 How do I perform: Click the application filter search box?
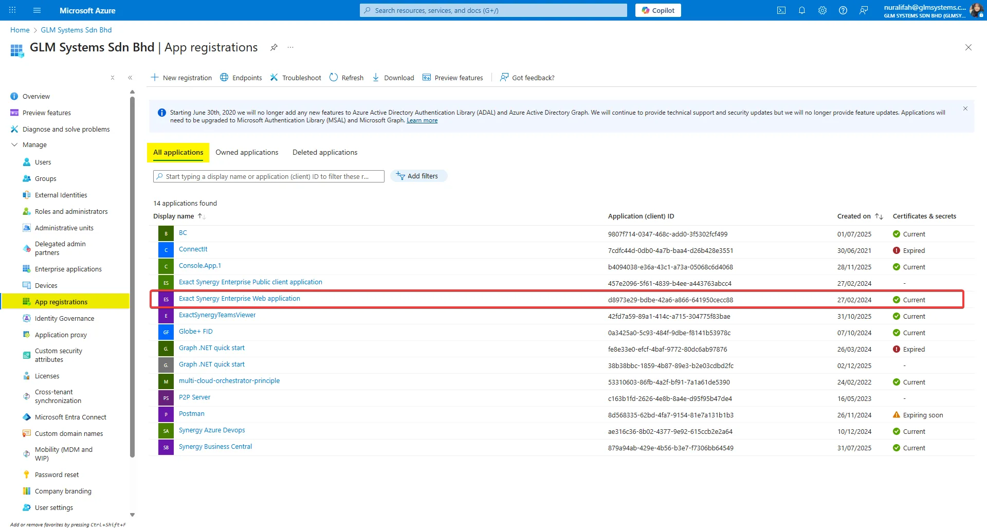[268, 176]
